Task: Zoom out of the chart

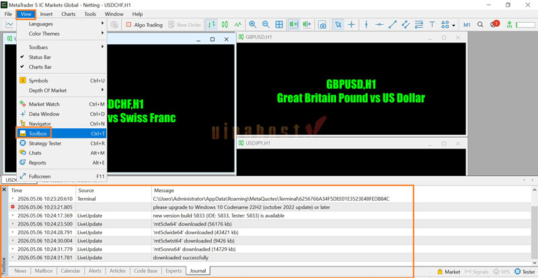Action: (266, 24)
